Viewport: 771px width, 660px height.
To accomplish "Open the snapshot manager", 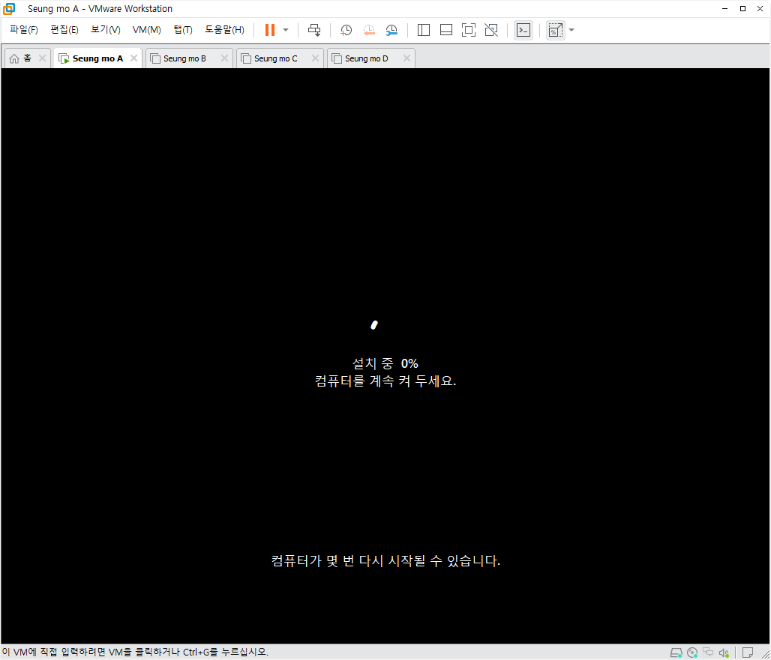I will pos(391,30).
